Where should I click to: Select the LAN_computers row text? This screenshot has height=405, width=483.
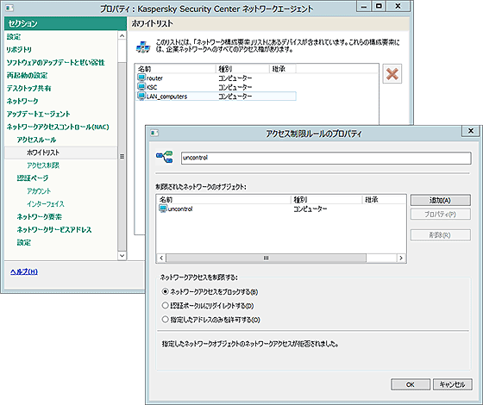coord(167,97)
